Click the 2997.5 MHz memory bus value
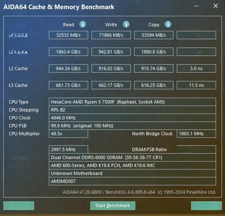The image size is (225, 216). click(x=69, y=150)
